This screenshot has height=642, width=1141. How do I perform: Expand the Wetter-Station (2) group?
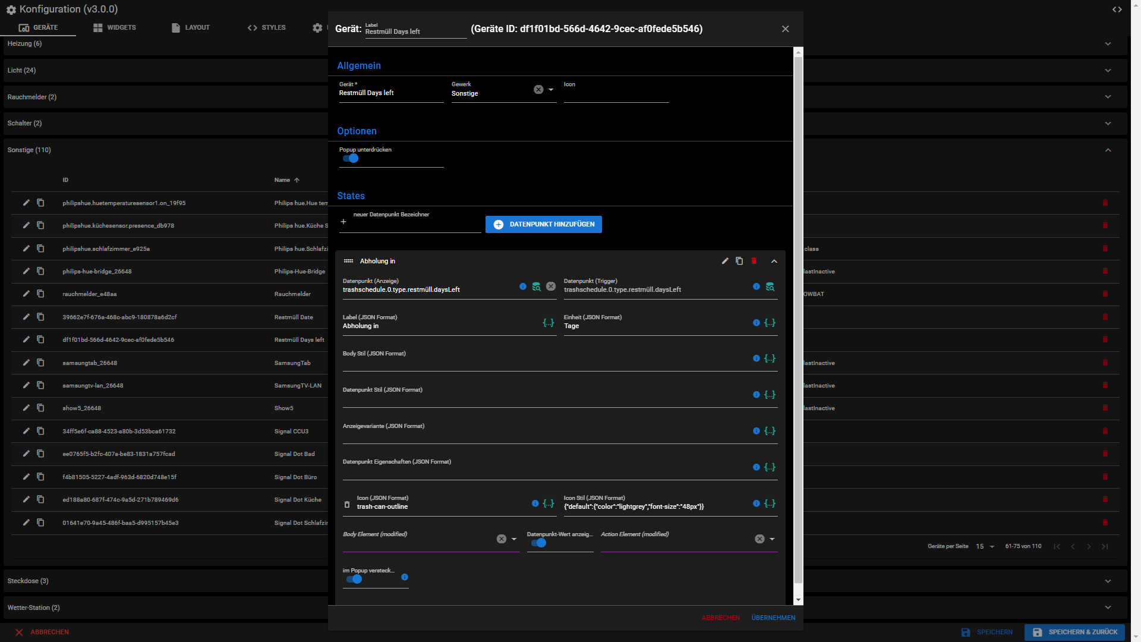pos(1108,608)
